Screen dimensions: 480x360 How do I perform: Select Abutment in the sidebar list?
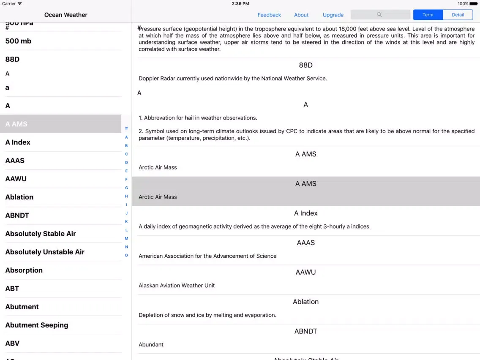(x=60, y=307)
